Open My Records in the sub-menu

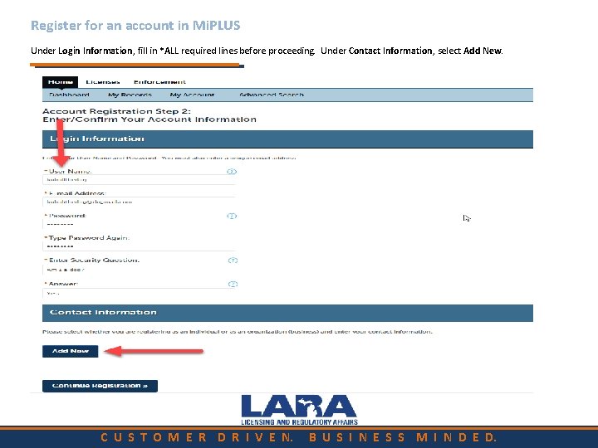(130, 95)
